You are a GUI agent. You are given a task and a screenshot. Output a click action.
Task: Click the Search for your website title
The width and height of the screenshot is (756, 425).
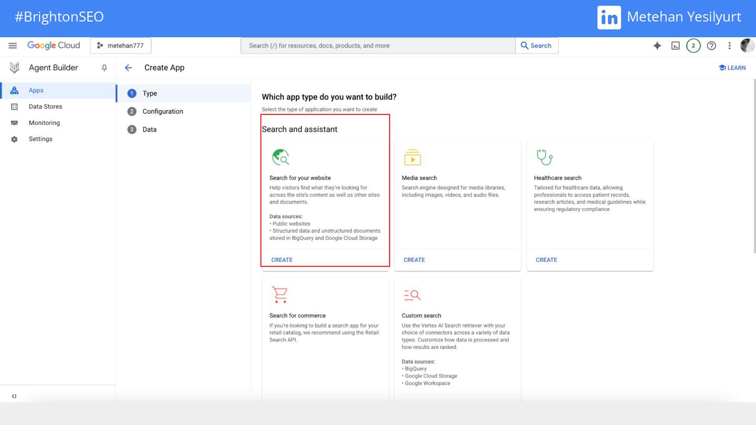(x=300, y=178)
